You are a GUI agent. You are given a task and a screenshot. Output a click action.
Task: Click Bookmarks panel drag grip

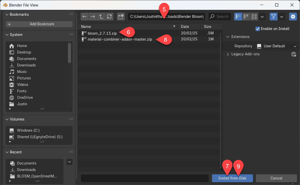click(x=71, y=14)
